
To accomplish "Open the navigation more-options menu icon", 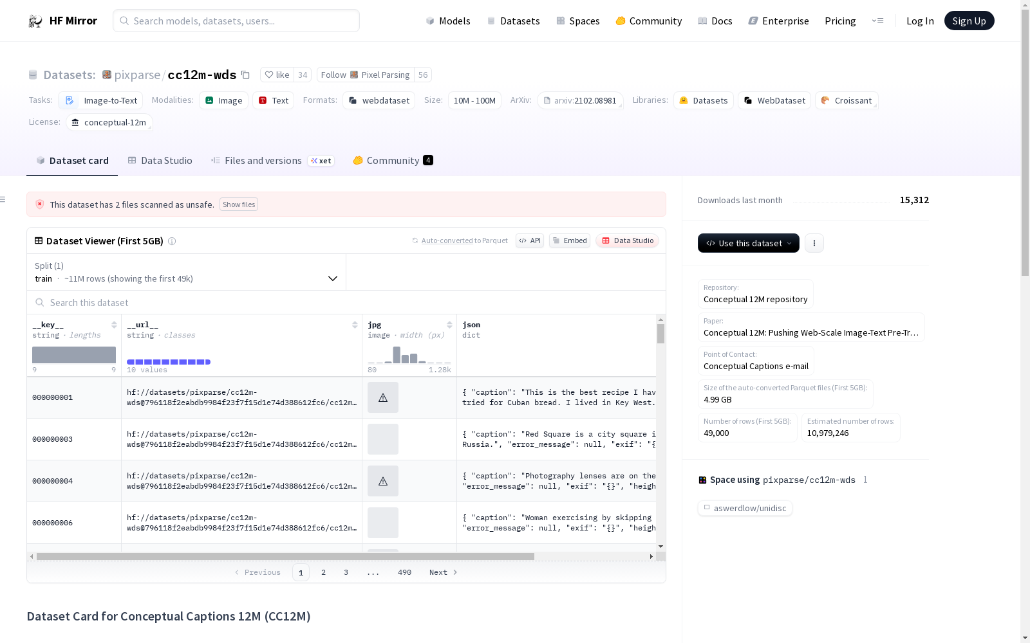I will (x=877, y=21).
